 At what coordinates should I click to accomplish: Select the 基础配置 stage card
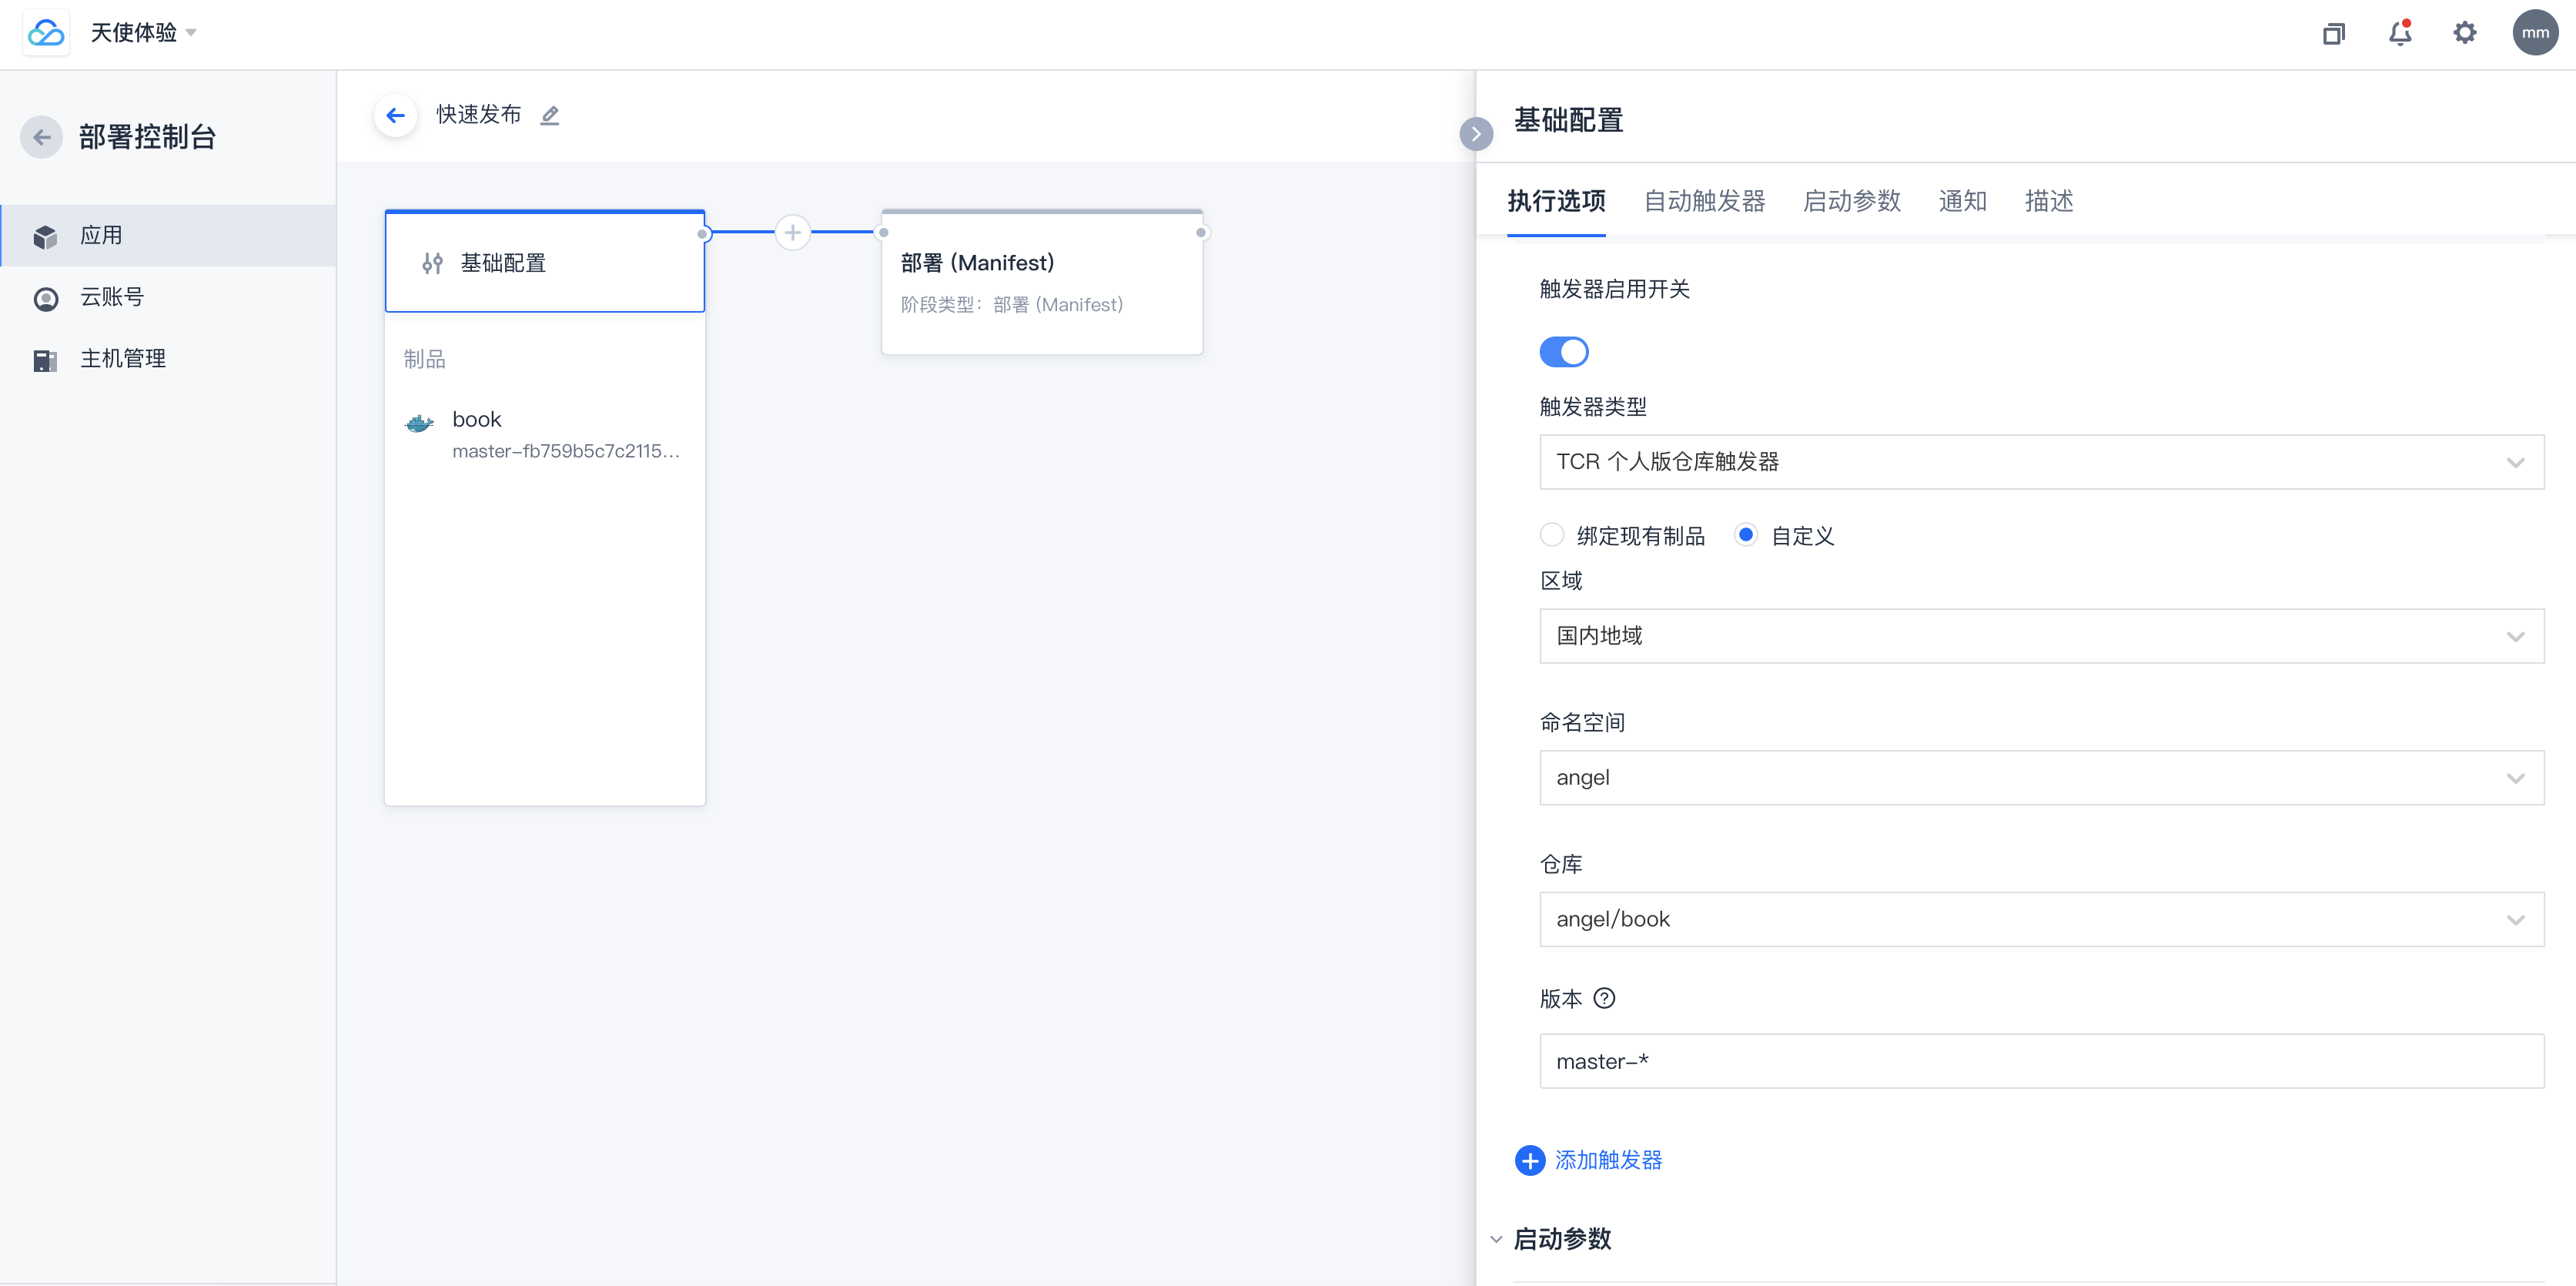click(545, 262)
